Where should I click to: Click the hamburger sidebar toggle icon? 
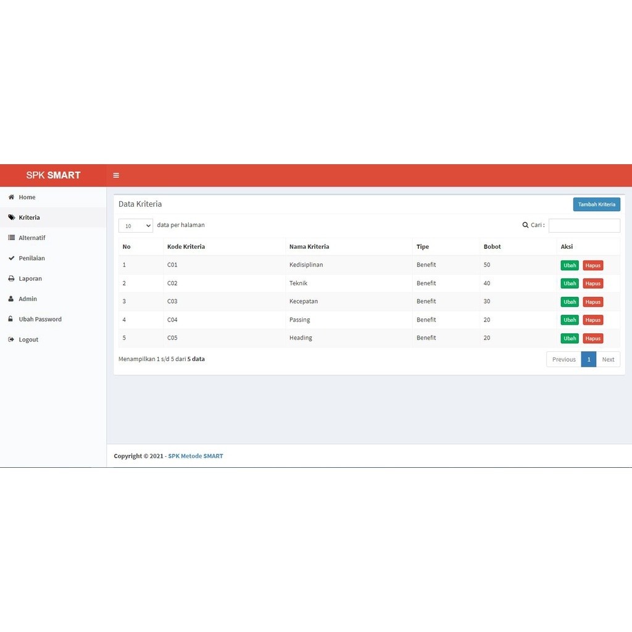(116, 175)
